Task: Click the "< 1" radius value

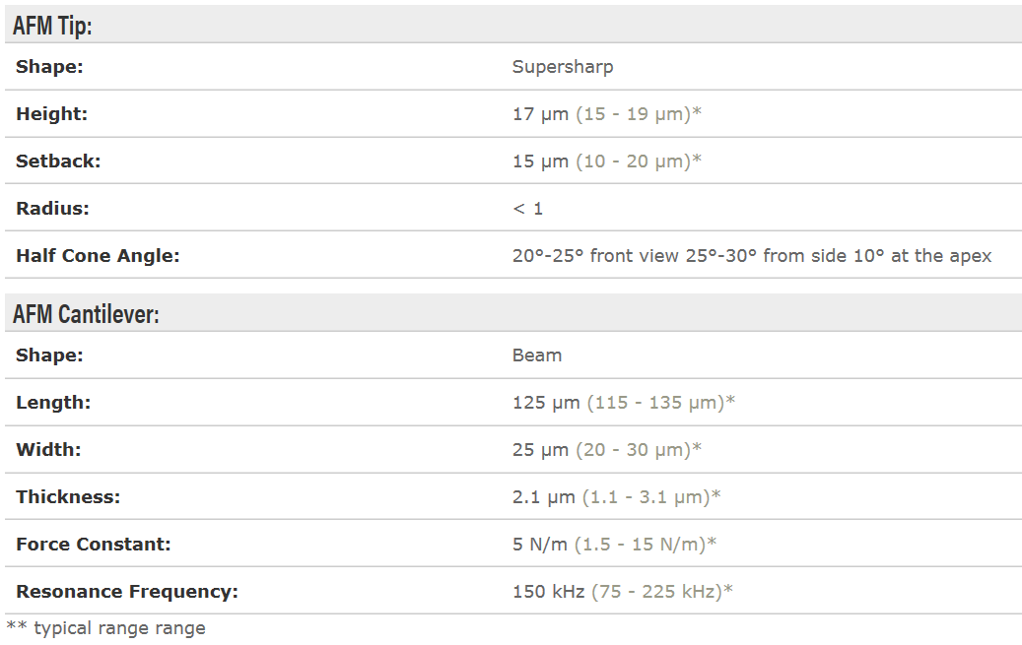Action: pyautogui.click(x=527, y=208)
